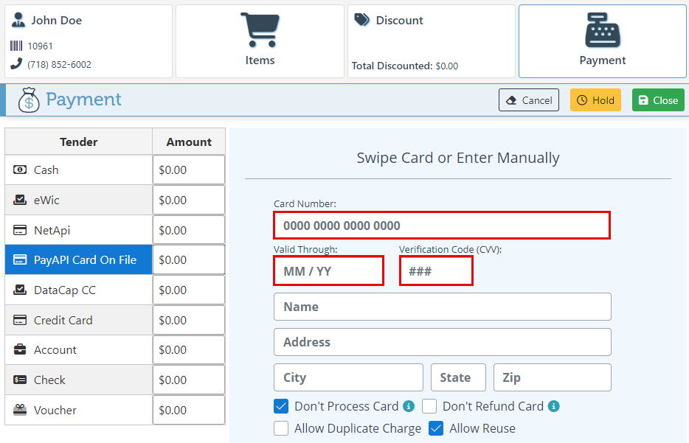This screenshot has width=689, height=443.
Task: Check the Allow Duplicate Charge checkbox
Action: (x=281, y=428)
